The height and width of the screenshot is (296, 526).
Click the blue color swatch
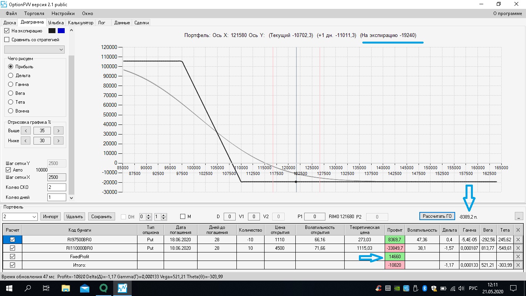[x=61, y=31]
